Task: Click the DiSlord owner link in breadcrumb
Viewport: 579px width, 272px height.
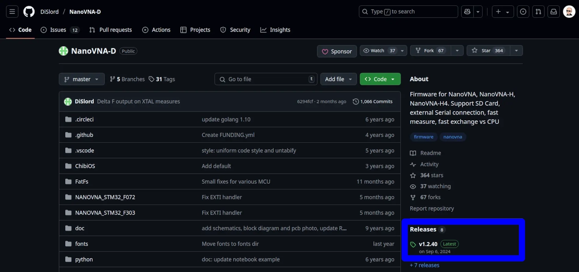Action: (49, 12)
